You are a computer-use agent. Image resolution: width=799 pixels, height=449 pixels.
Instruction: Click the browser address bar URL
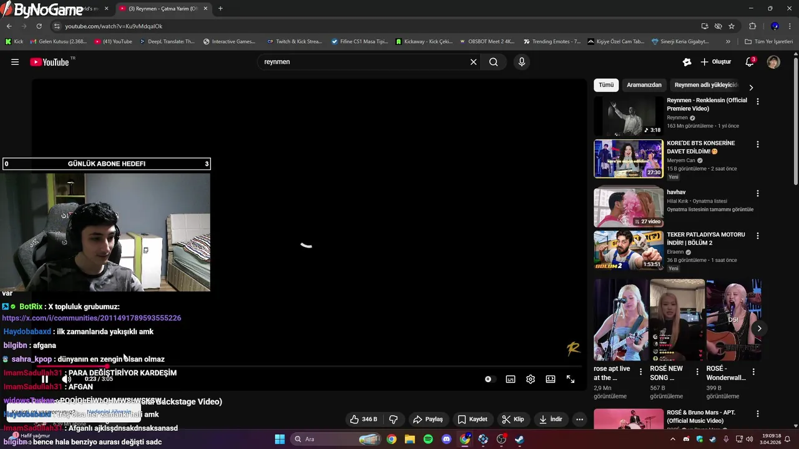(x=114, y=26)
